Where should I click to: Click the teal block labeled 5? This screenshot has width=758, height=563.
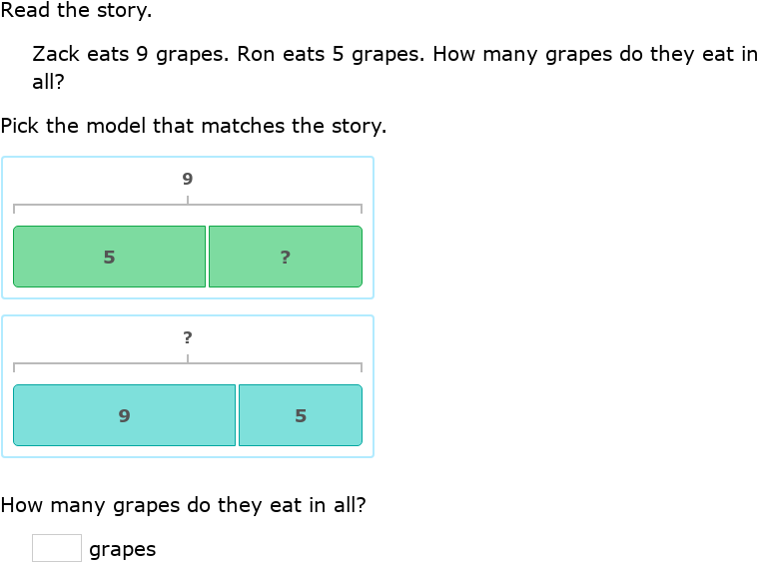coord(301,415)
